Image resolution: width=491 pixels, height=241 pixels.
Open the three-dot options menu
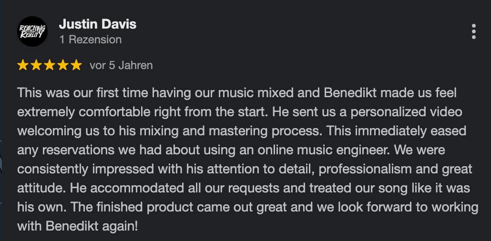tap(473, 31)
